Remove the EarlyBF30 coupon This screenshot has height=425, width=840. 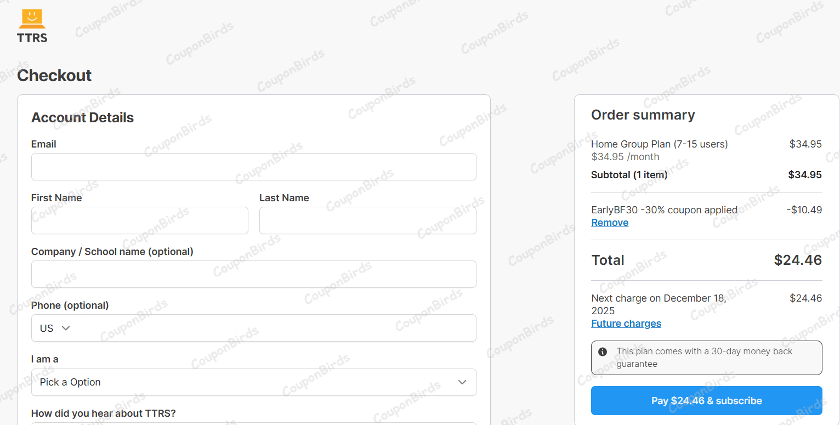click(x=610, y=223)
